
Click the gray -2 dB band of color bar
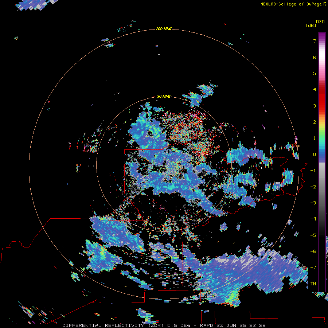point(322,187)
